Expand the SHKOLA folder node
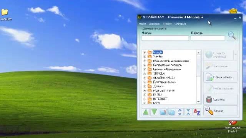 pyautogui.click(x=145, y=73)
